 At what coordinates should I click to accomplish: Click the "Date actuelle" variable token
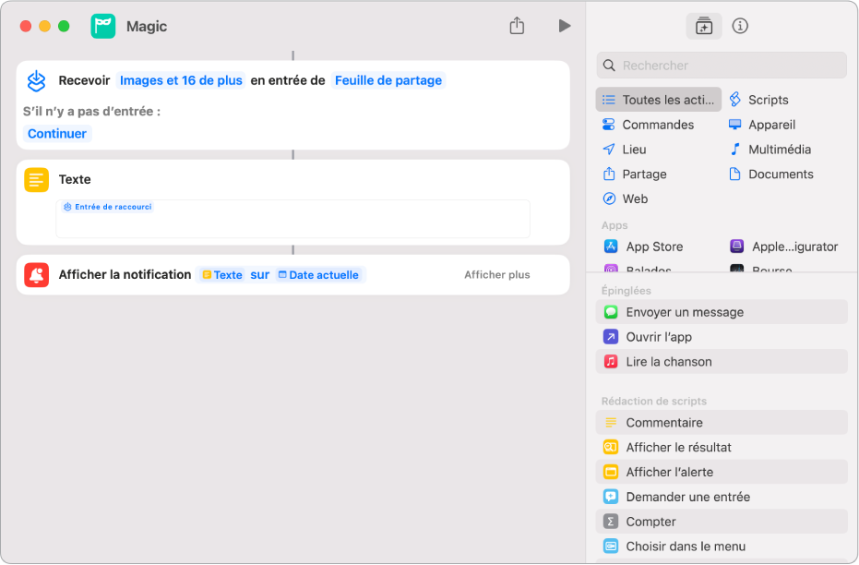318,275
